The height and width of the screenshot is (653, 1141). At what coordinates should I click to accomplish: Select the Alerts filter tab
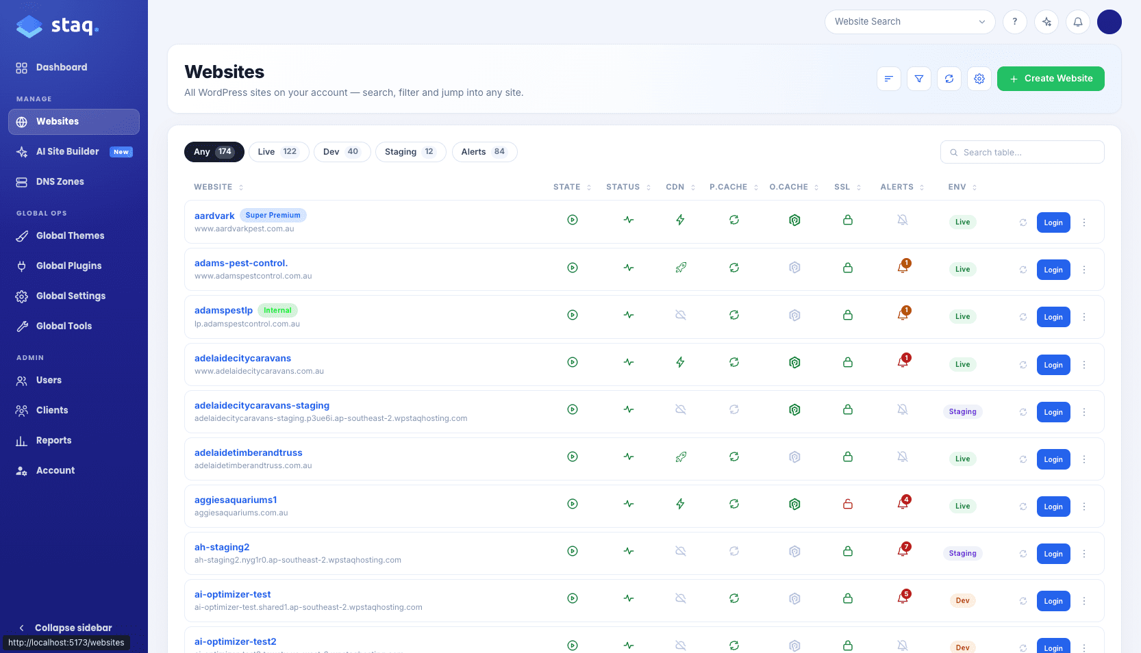click(x=484, y=152)
